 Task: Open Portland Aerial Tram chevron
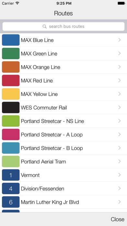(x=119, y=161)
